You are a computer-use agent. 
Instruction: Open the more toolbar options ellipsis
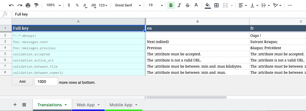pyautogui.click(x=290, y=6)
